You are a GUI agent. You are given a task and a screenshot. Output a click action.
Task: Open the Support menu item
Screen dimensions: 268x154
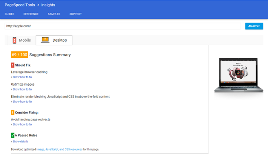click(x=75, y=14)
